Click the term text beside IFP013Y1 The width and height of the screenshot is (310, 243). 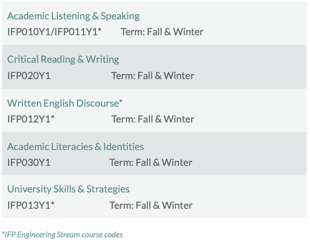click(x=151, y=205)
